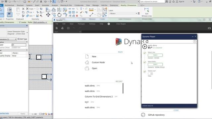212x119 pixels.
Task: Click the Rotate tool in Revit ribbon
Action: [x=59, y=15]
